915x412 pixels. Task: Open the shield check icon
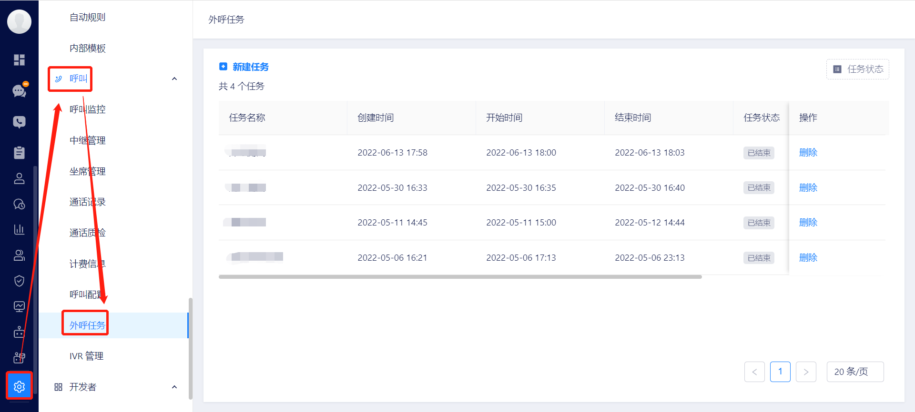[x=19, y=281]
